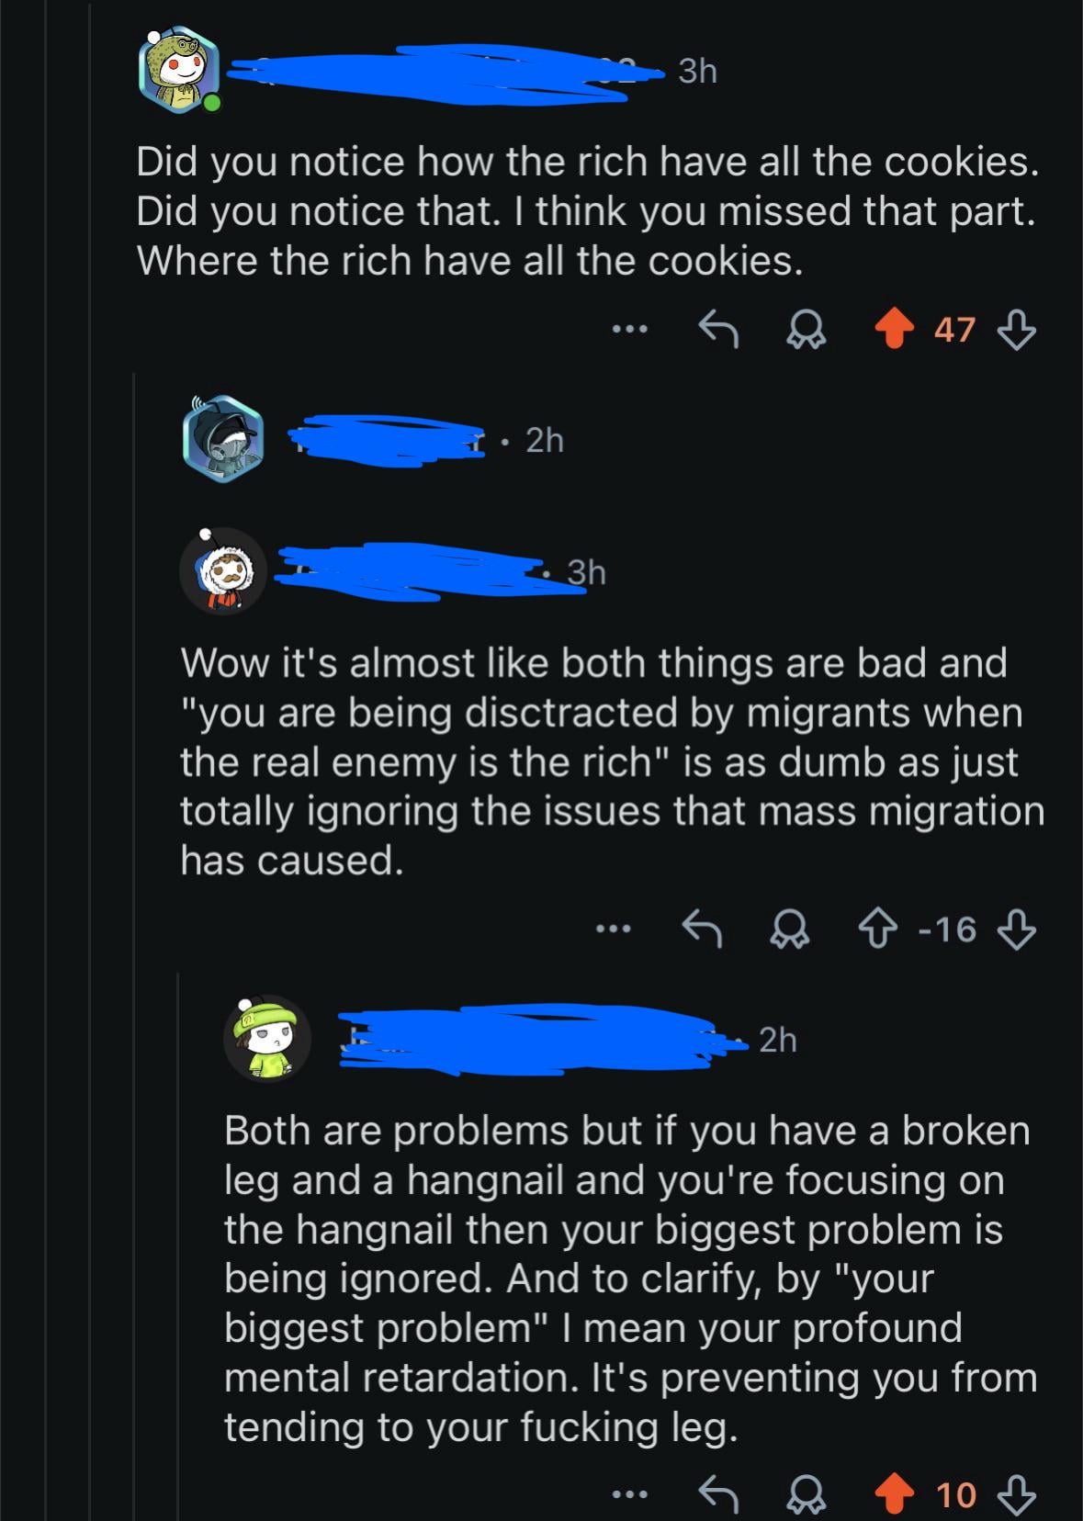Open options for the hangnail comment

[x=633, y=1494]
